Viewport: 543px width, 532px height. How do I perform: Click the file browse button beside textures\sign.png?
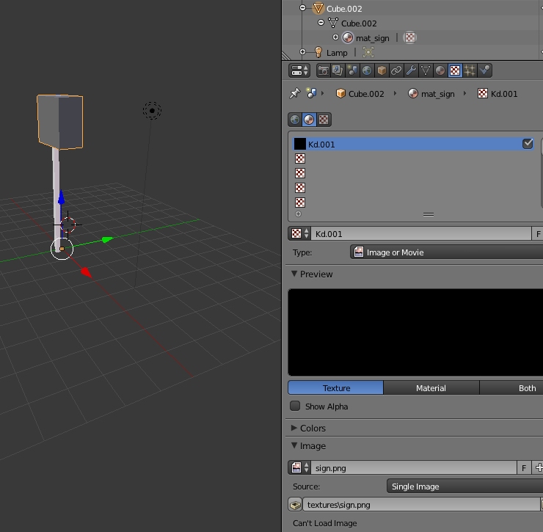click(x=295, y=505)
